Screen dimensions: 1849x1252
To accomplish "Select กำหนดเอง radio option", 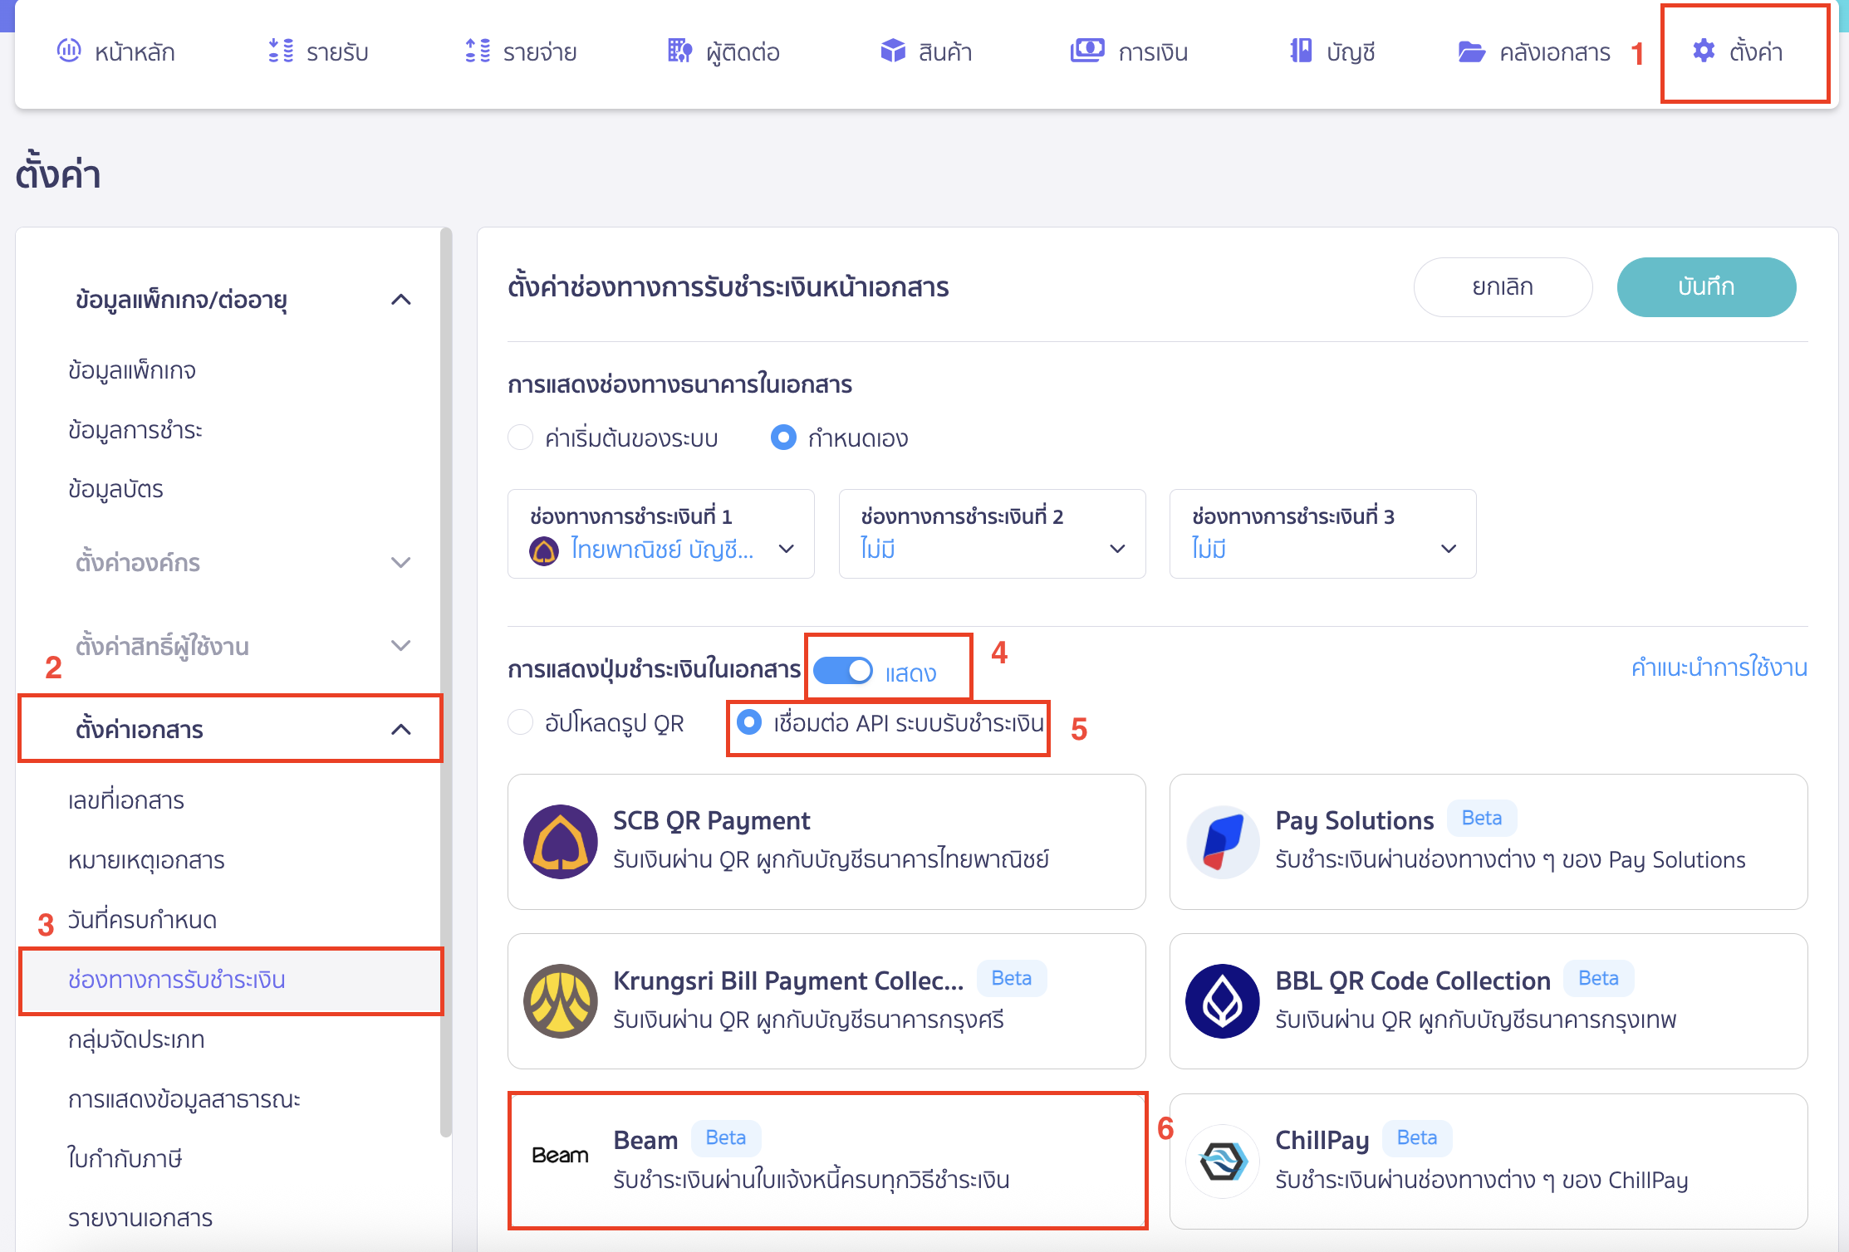I will pyautogui.click(x=783, y=437).
